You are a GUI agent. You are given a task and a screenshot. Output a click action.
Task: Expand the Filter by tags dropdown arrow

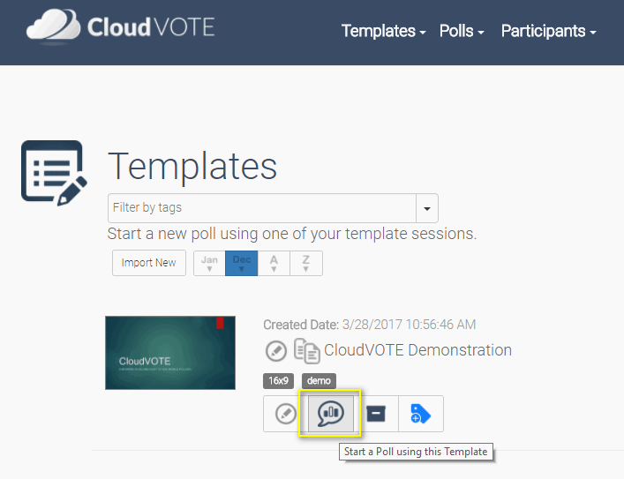(x=427, y=208)
